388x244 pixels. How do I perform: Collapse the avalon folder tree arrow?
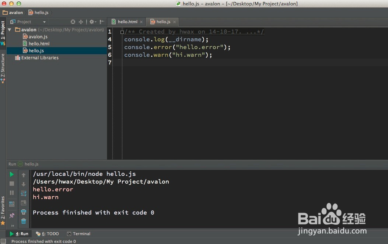pos(10,30)
